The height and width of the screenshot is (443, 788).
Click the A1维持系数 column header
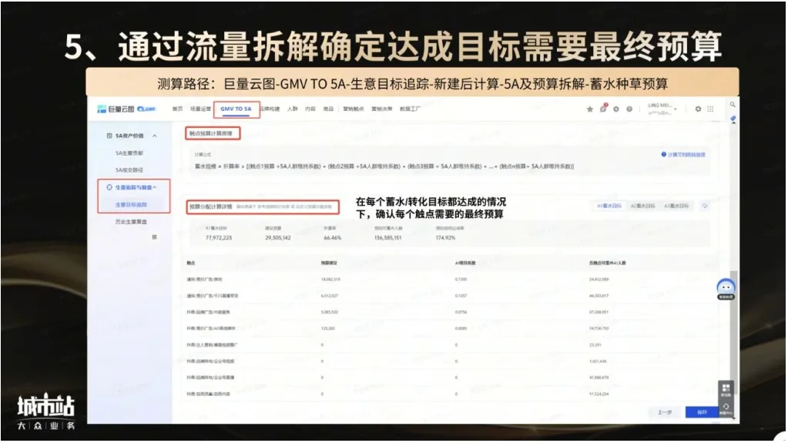465,263
